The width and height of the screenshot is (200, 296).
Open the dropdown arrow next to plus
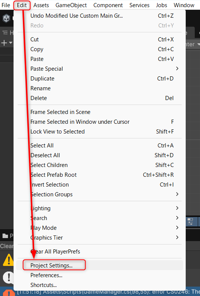pyautogui.click(x=11, y=43)
